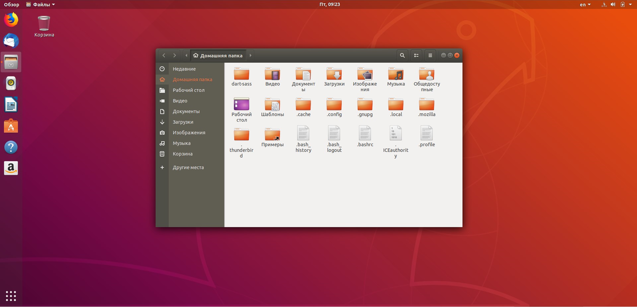Launch Thunderbird from the dock
Viewport: 637px width, 307px height.
[x=11, y=41]
